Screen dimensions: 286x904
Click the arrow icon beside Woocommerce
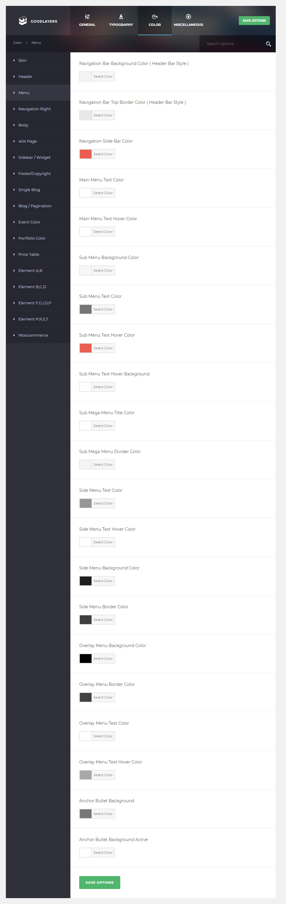tap(14, 335)
